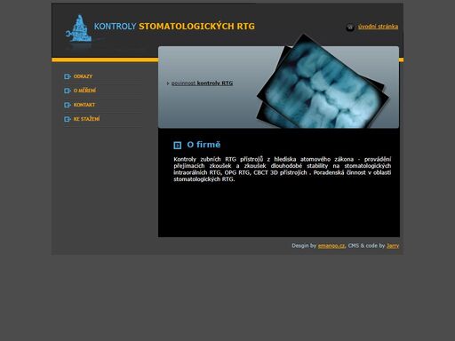This screenshot has height=341, width=455.
Task: Go to the KONTAKT page
Action: point(84,105)
